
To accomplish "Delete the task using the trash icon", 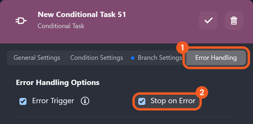I will coord(234,21).
